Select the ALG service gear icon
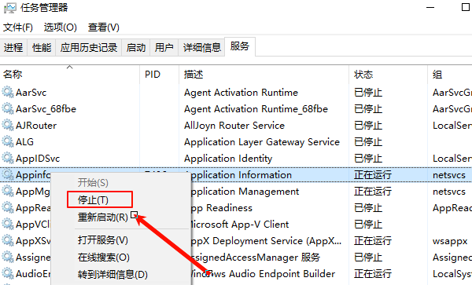Viewport: 472px width, 285px height. pos(8,141)
